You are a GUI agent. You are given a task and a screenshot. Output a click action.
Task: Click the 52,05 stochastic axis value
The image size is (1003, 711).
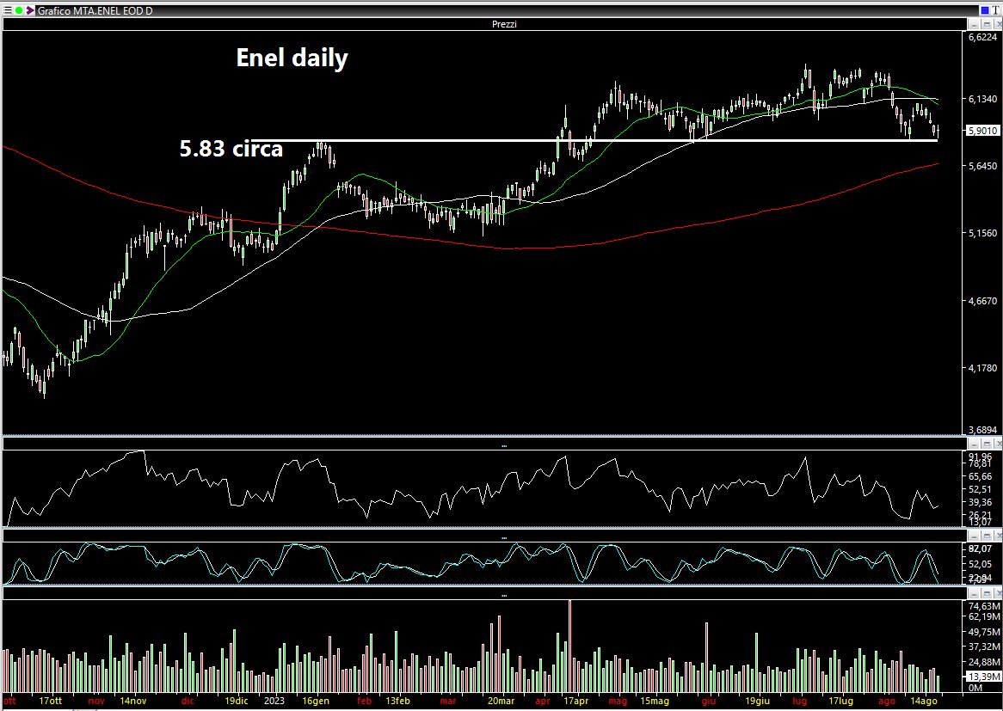pyautogui.click(x=981, y=564)
